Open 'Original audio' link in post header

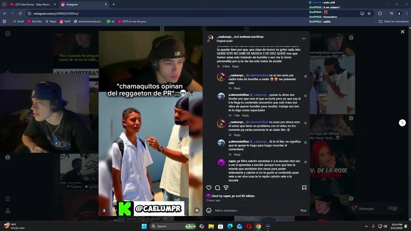click(224, 41)
